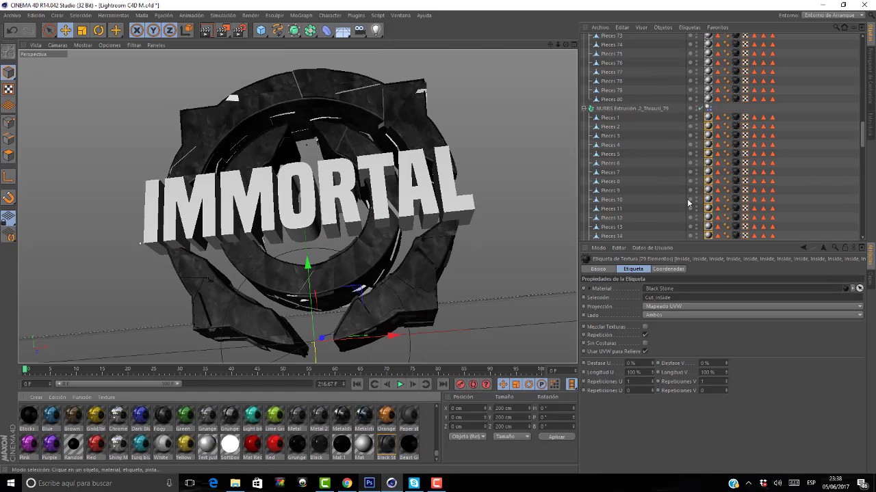Click the Aplicar button
This screenshot has height=492, width=876.
[x=556, y=437]
